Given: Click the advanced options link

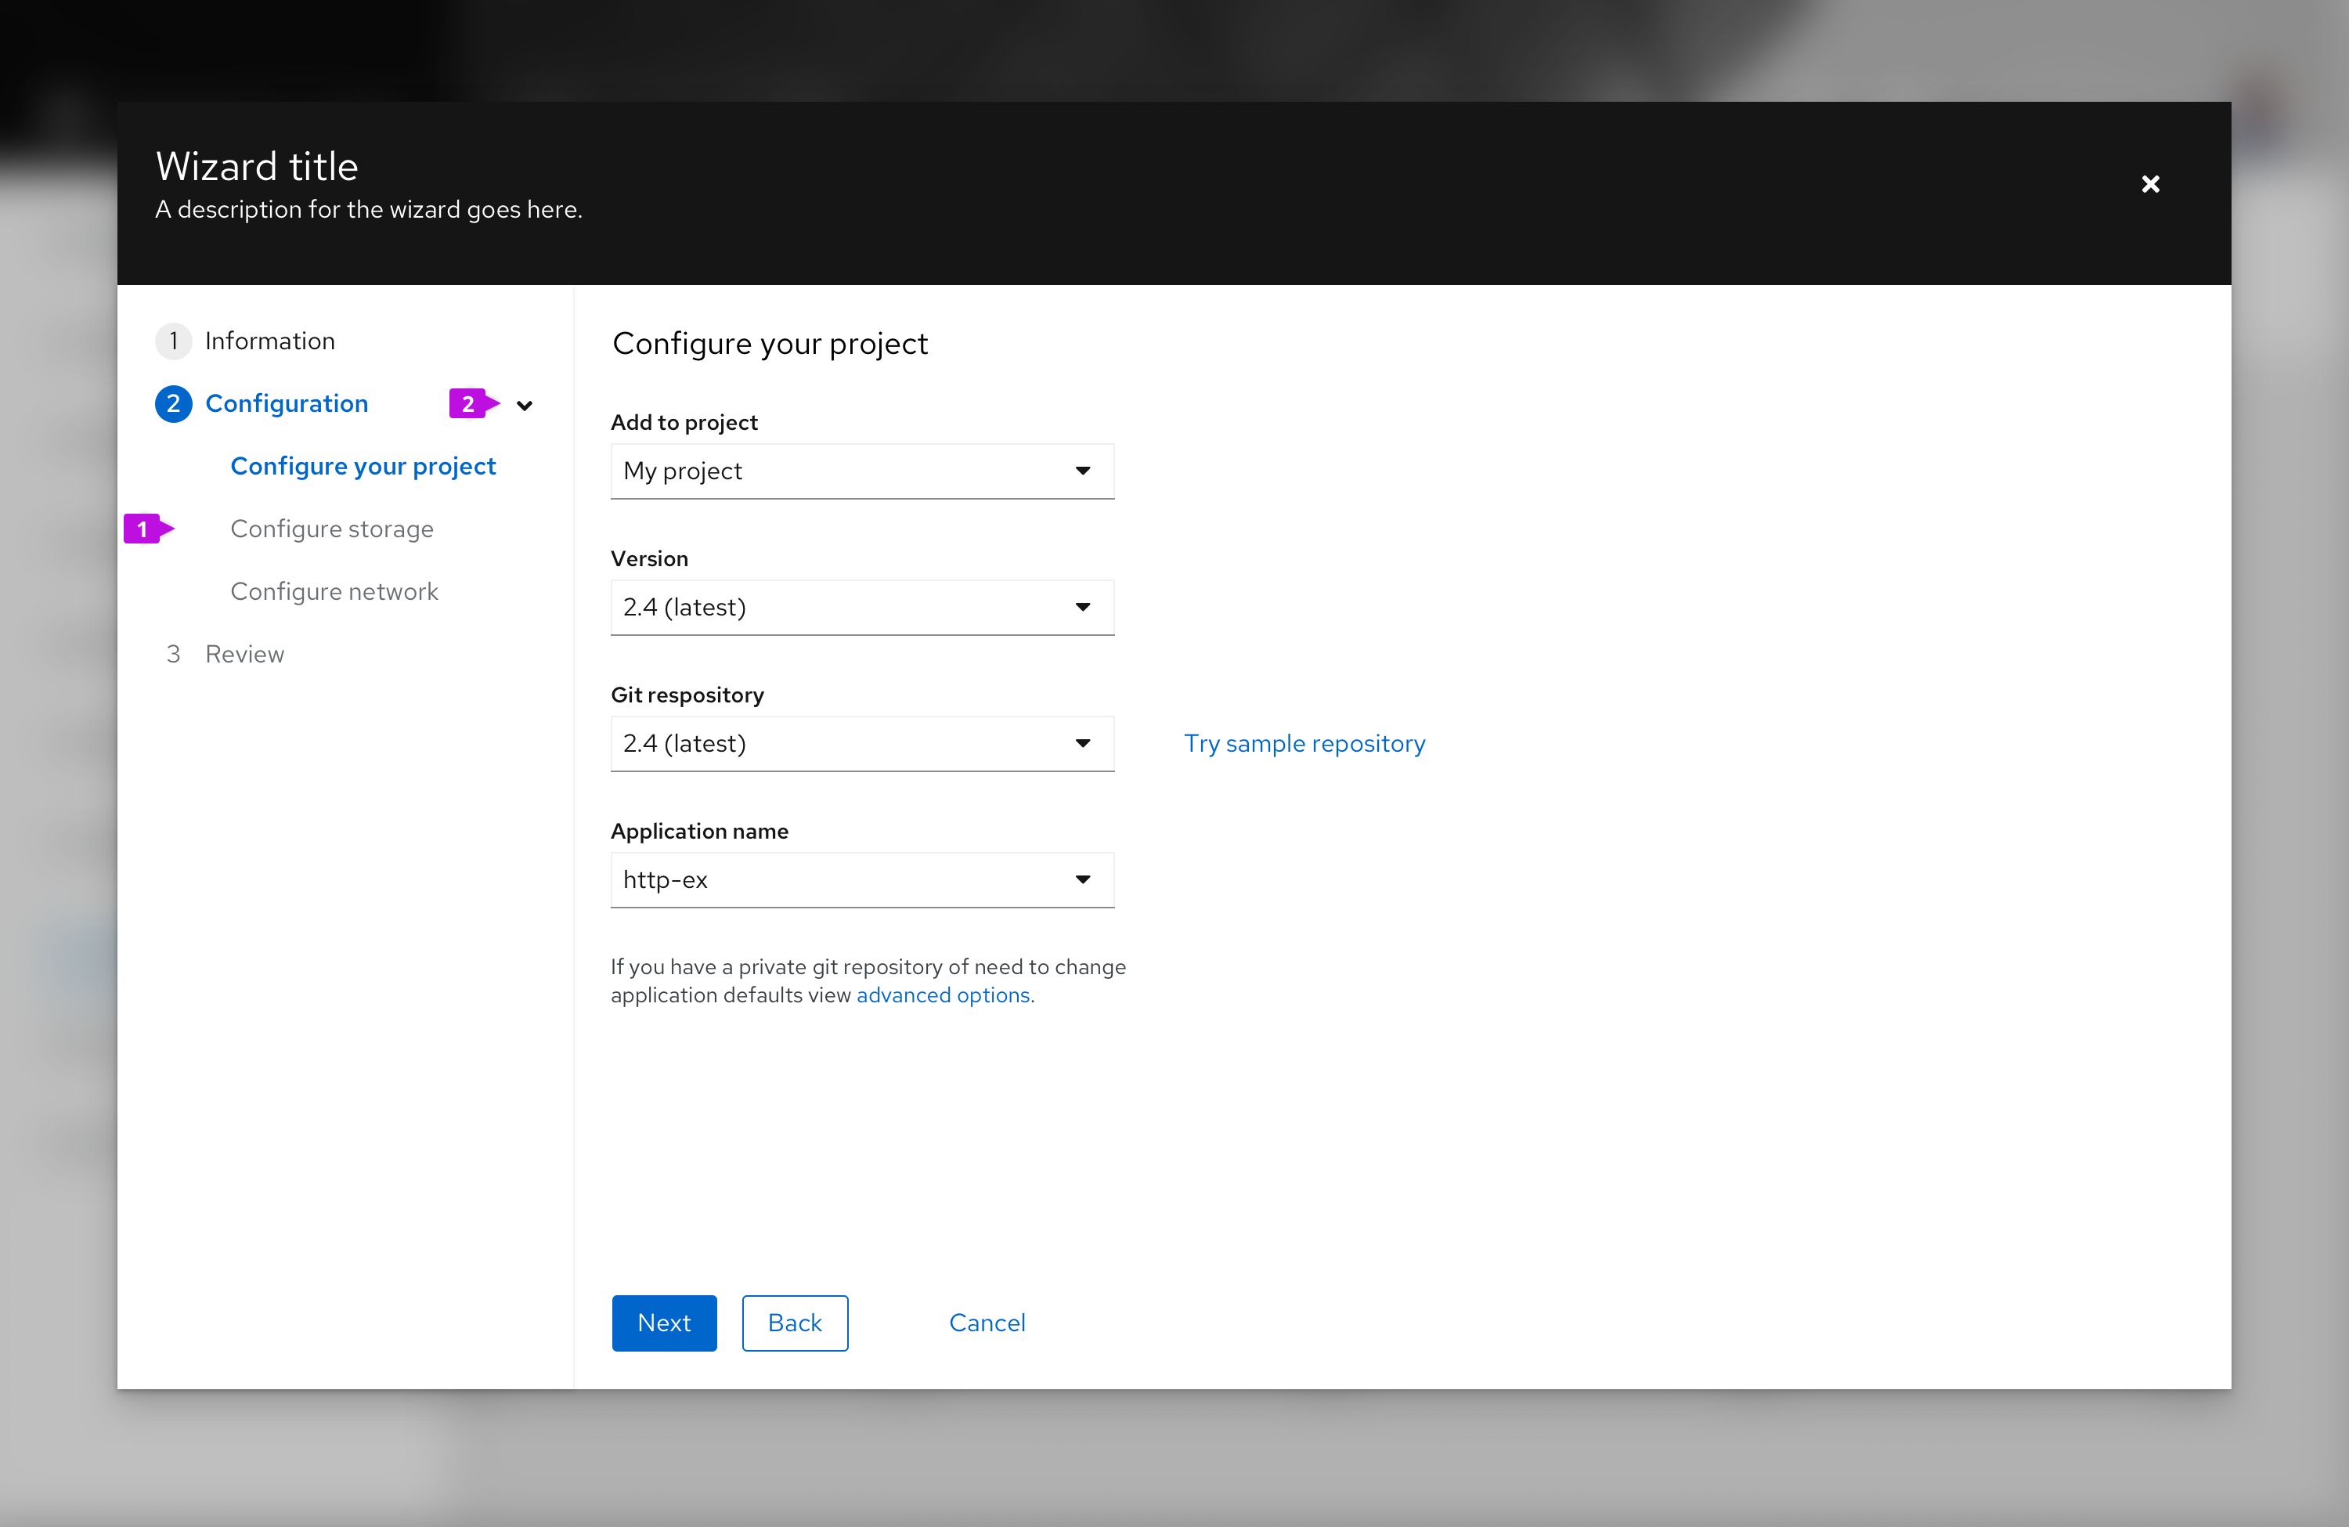Looking at the screenshot, I should click(944, 995).
